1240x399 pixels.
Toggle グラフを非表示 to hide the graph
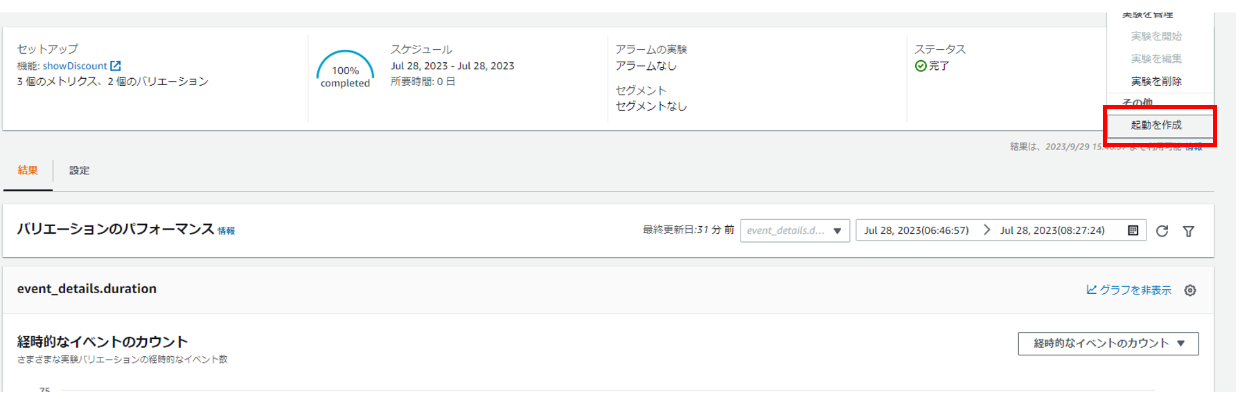click(1128, 290)
